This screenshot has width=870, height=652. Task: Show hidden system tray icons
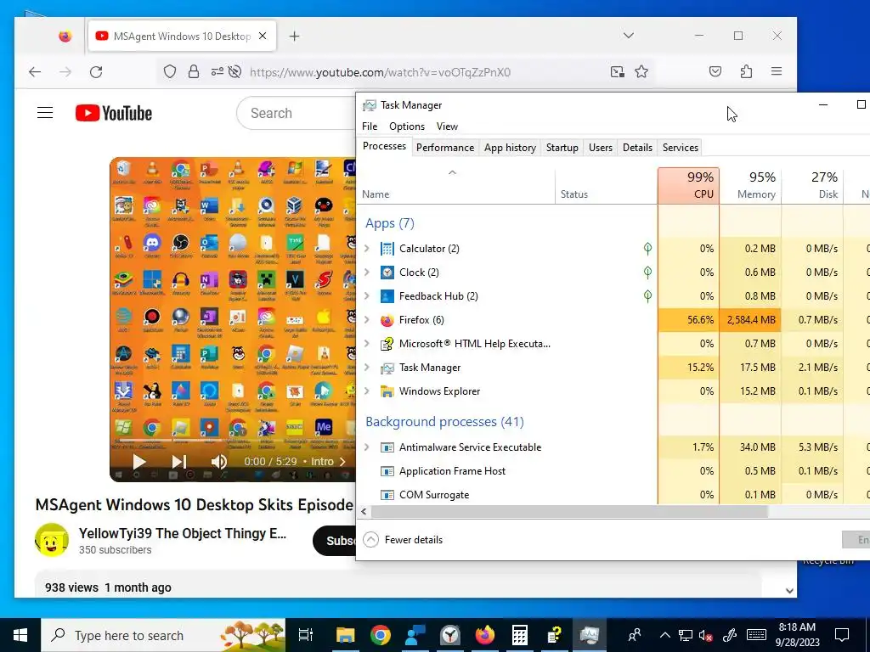pyautogui.click(x=664, y=635)
